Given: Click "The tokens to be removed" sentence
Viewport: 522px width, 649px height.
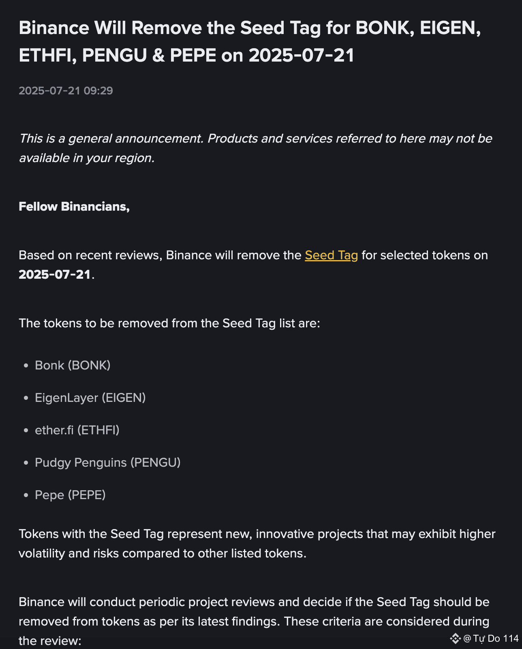Looking at the screenshot, I should [x=169, y=323].
